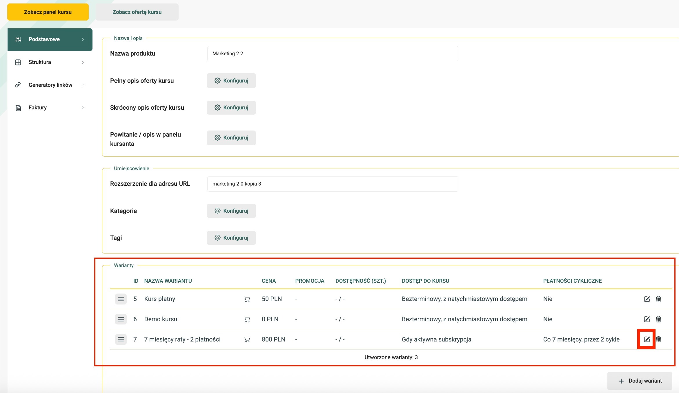The width and height of the screenshot is (679, 393).
Task: Configure 'Pełny opis oferty kursu'
Action: click(231, 81)
